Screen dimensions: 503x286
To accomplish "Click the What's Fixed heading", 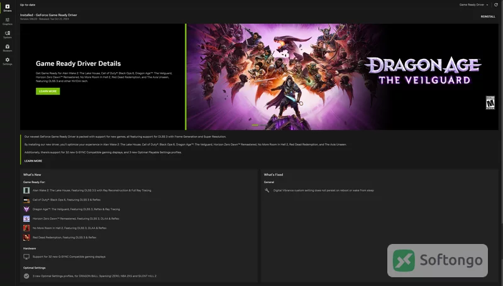I will pyautogui.click(x=274, y=174).
